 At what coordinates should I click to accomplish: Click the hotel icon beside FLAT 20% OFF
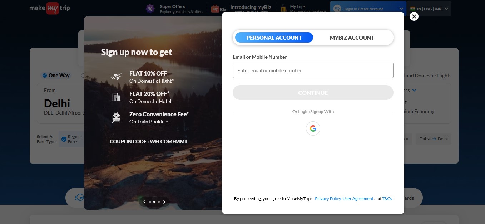tap(117, 97)
